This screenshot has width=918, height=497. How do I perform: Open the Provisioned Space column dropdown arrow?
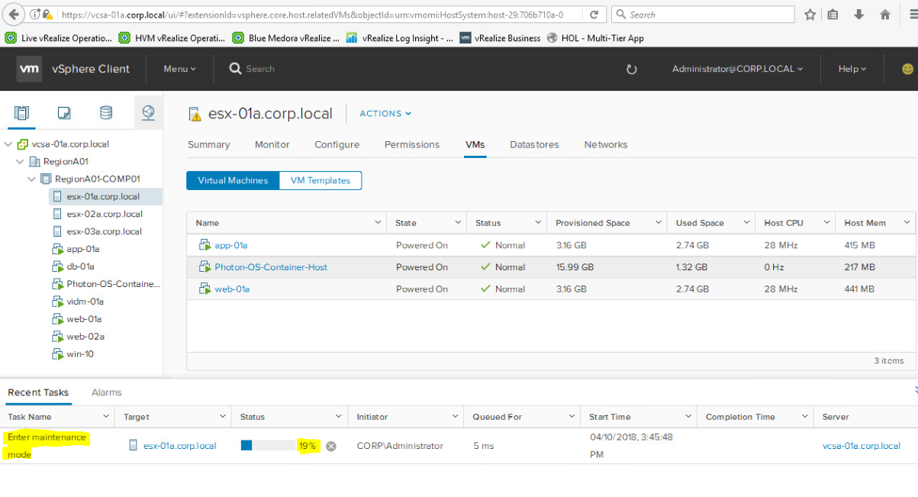pyautogui.click(x=659, y=223)
